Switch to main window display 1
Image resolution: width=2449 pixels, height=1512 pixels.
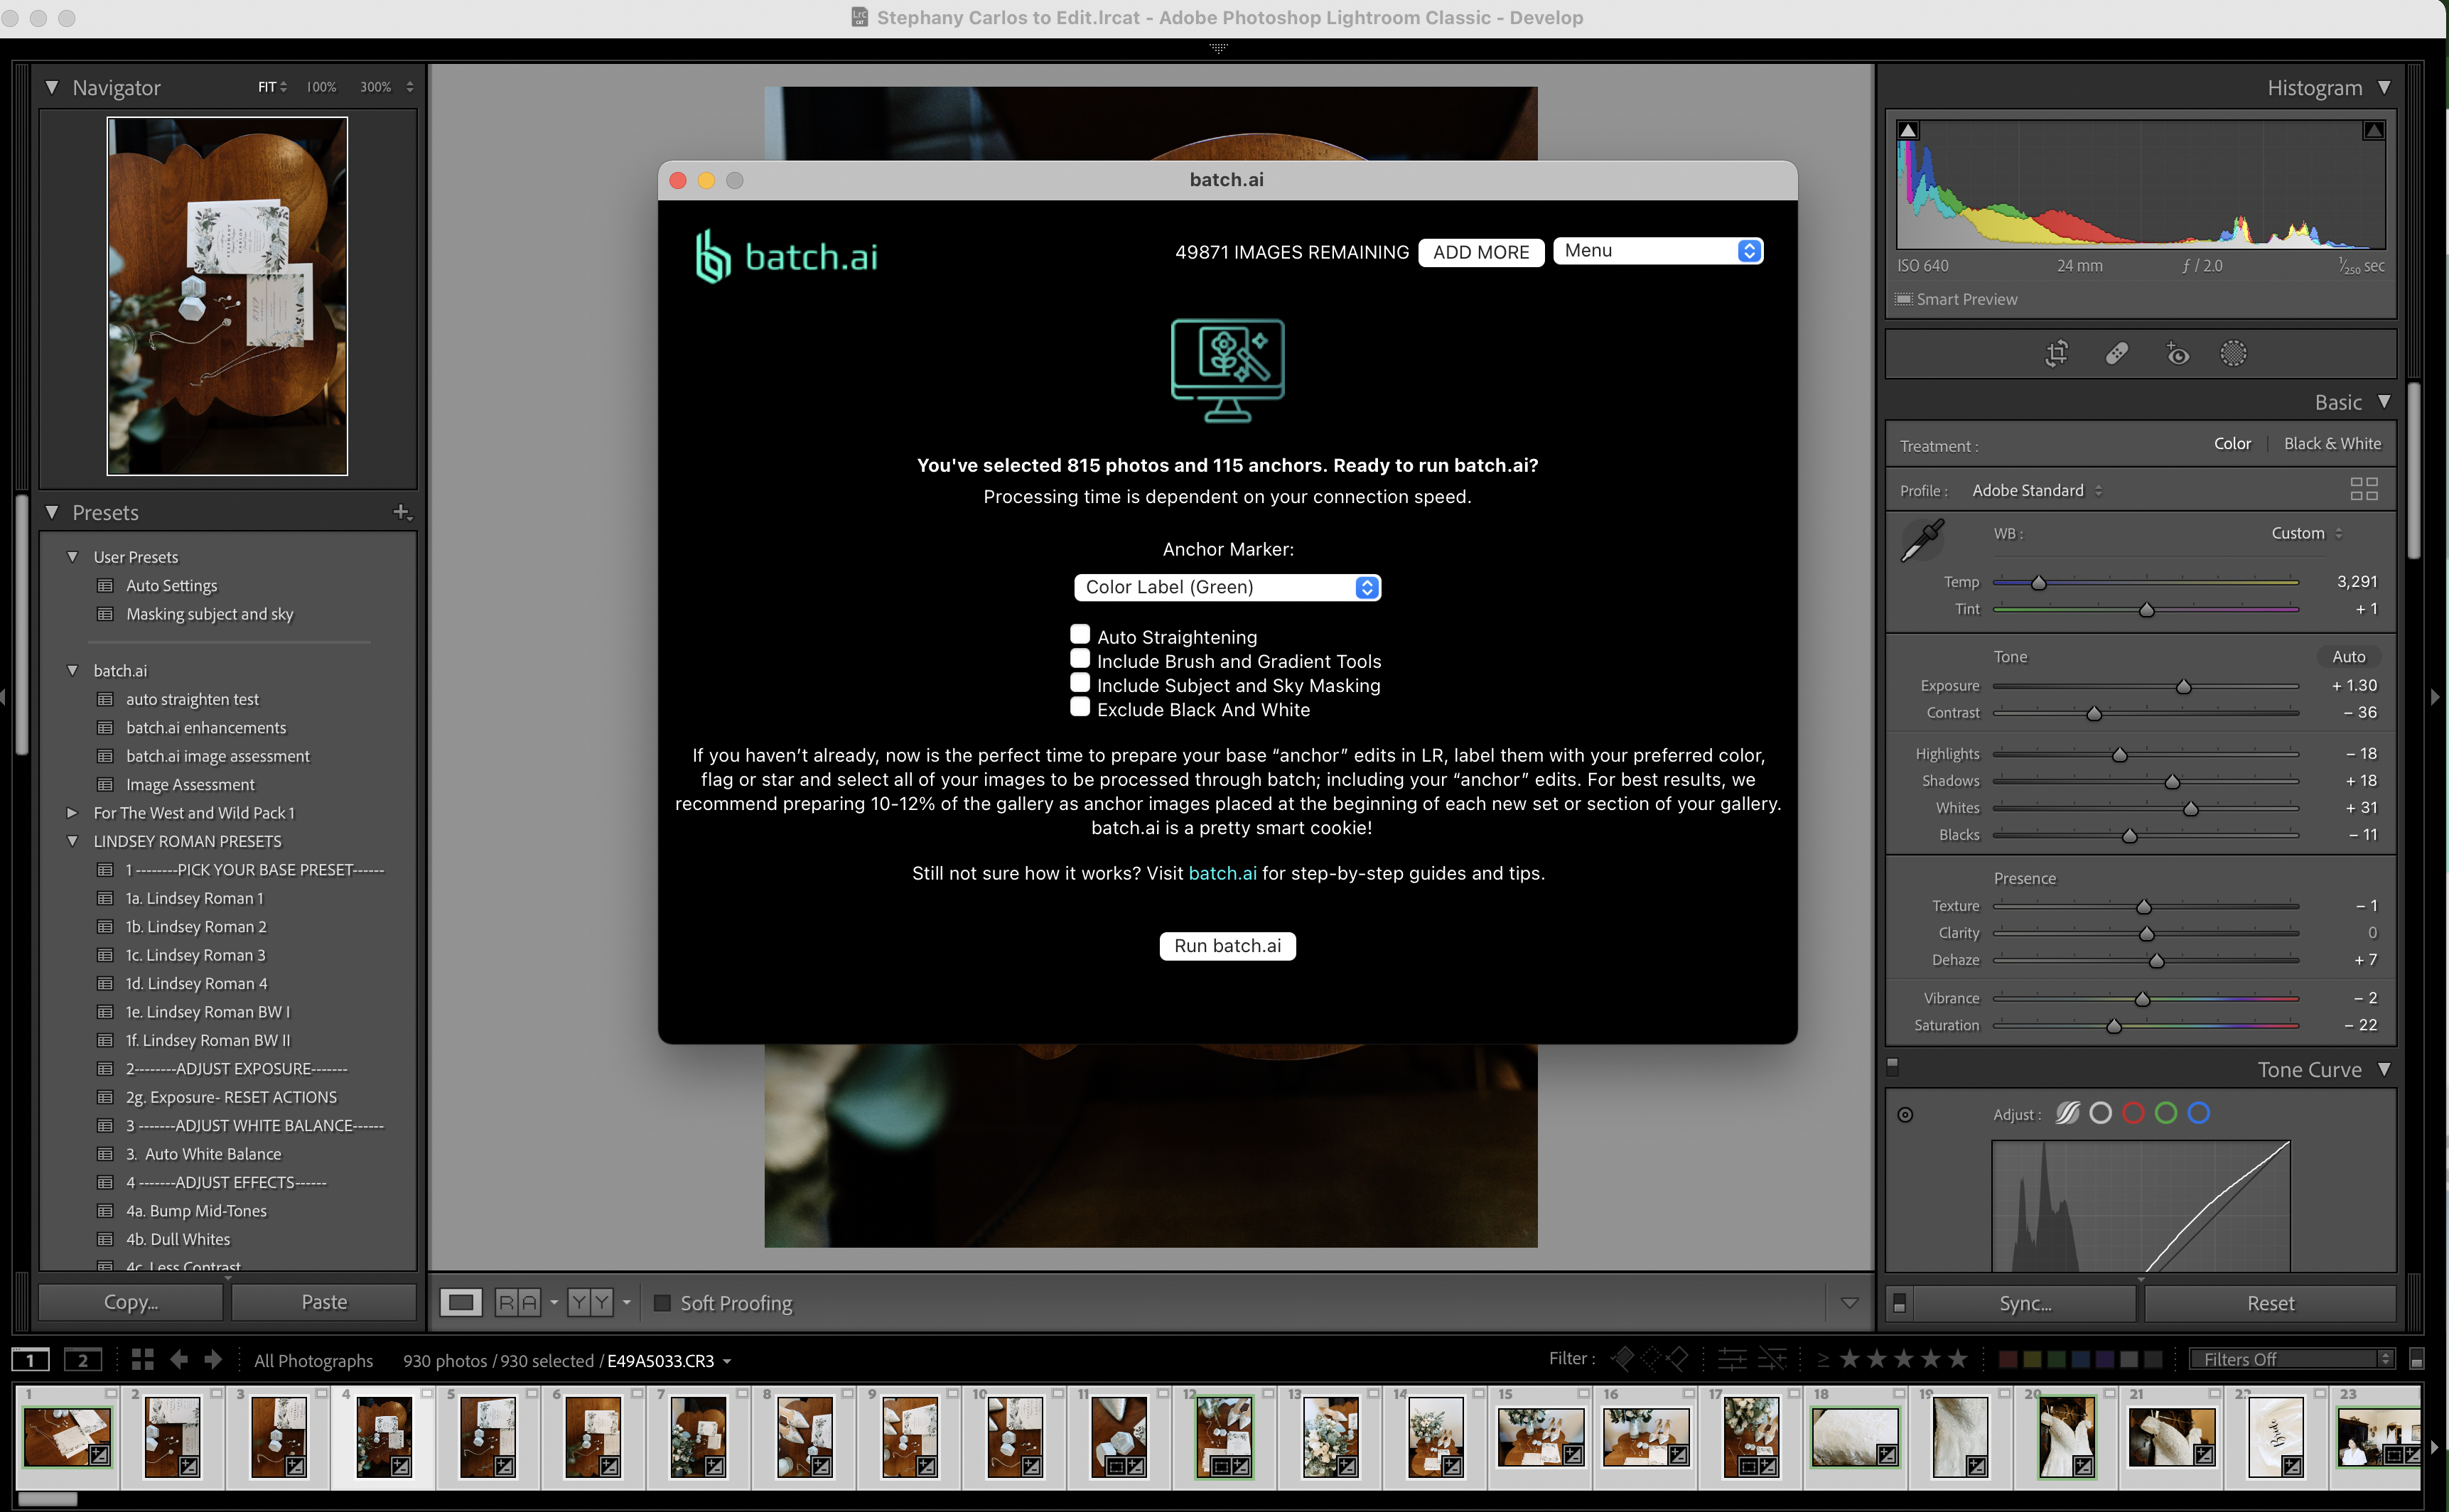point(30,1360)
